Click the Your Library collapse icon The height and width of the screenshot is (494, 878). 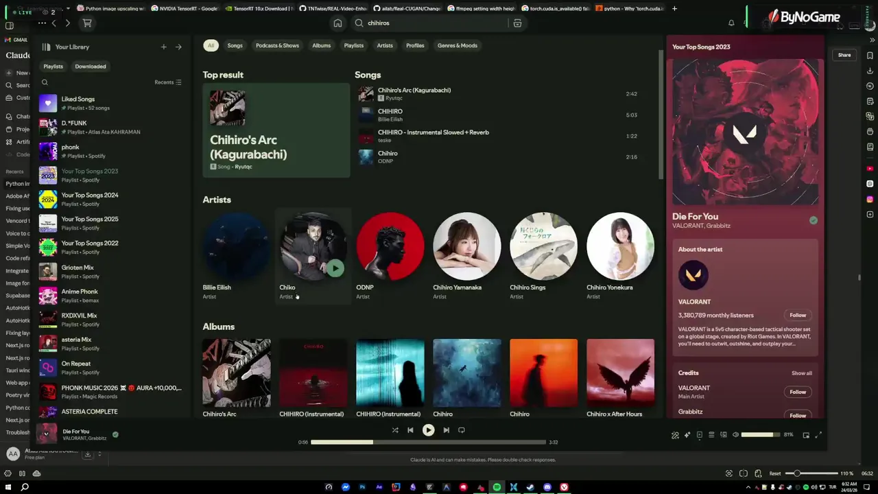pyautogui.click(x=46, y=47)
